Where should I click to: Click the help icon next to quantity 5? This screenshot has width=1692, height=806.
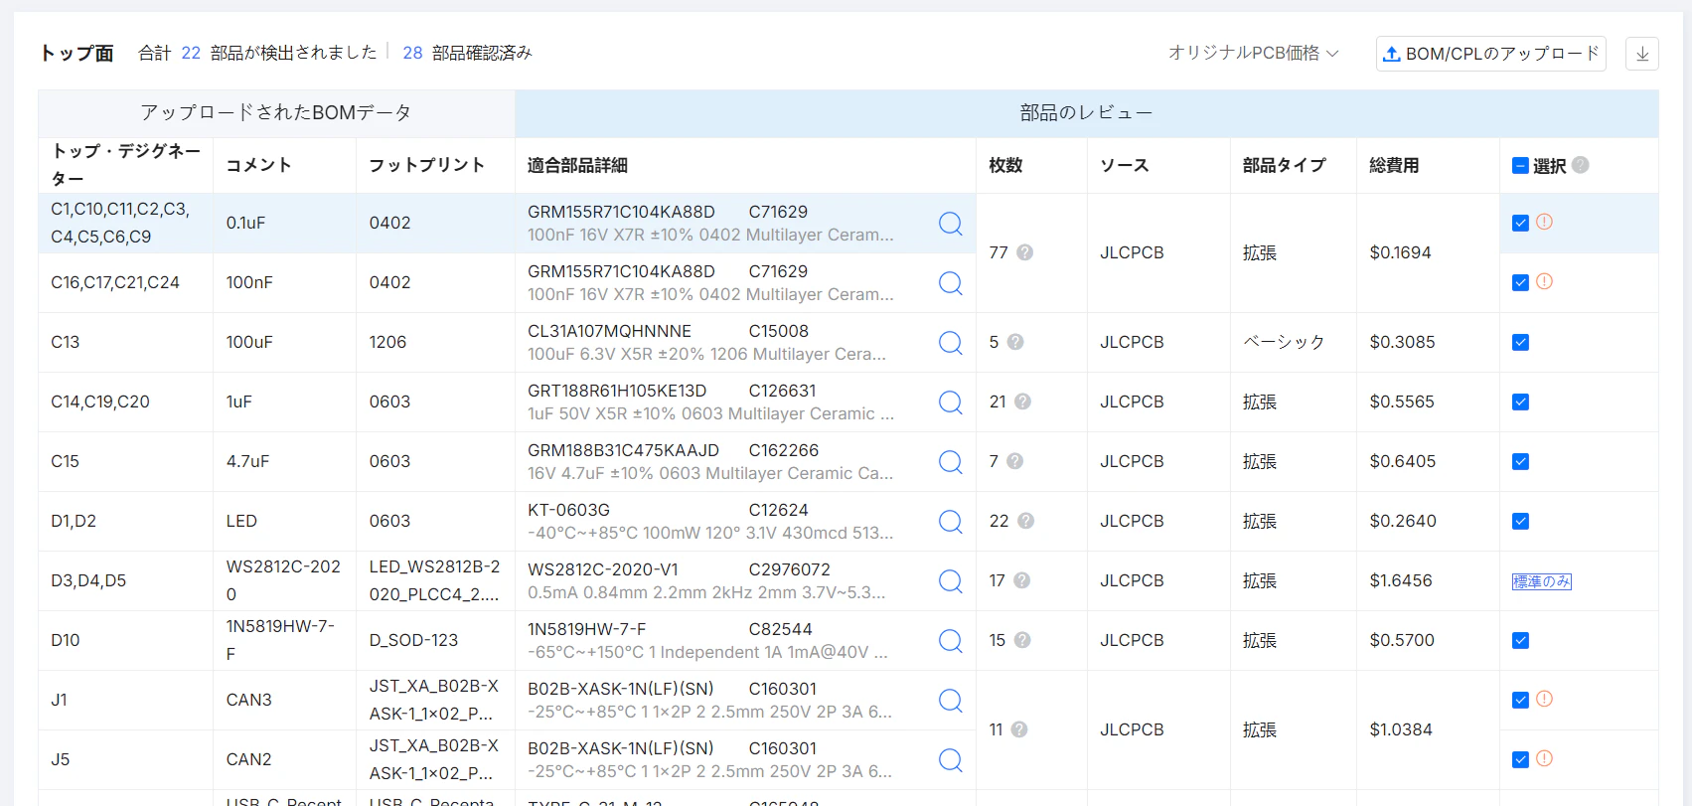coord(1015,342)
